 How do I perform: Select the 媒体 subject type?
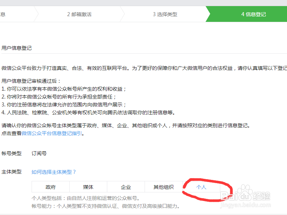point(88,187)
